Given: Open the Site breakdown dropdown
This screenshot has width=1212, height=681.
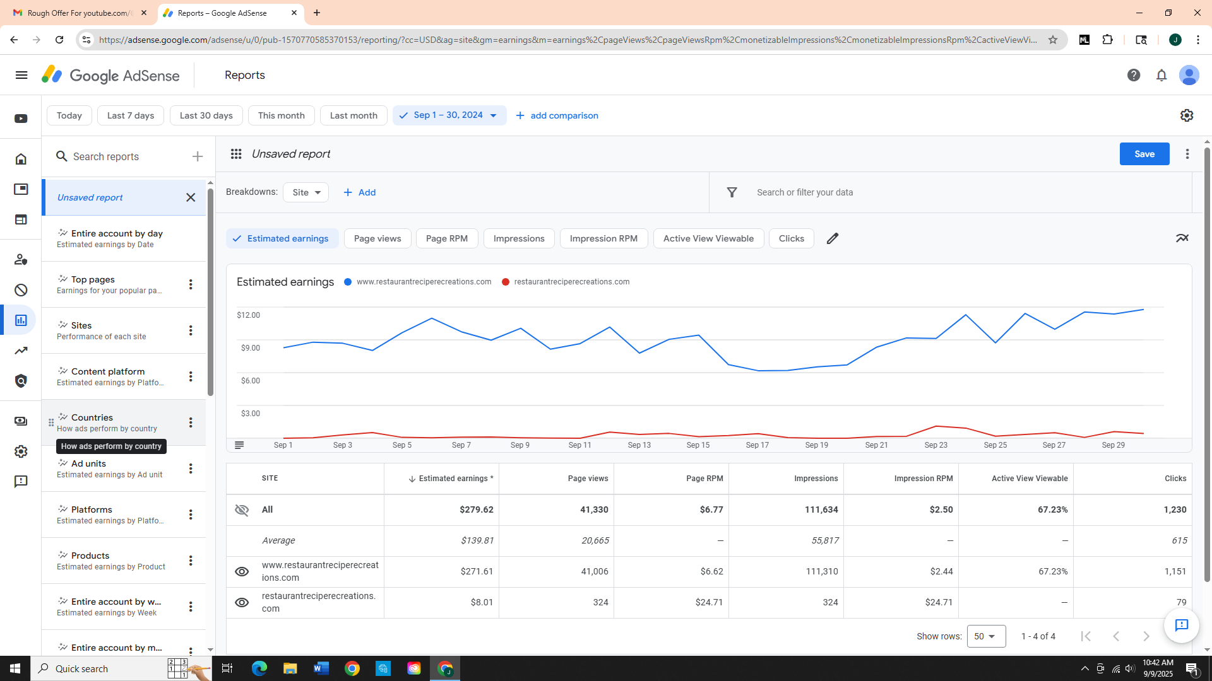Looking at the screenshot, I should (306, 192).
